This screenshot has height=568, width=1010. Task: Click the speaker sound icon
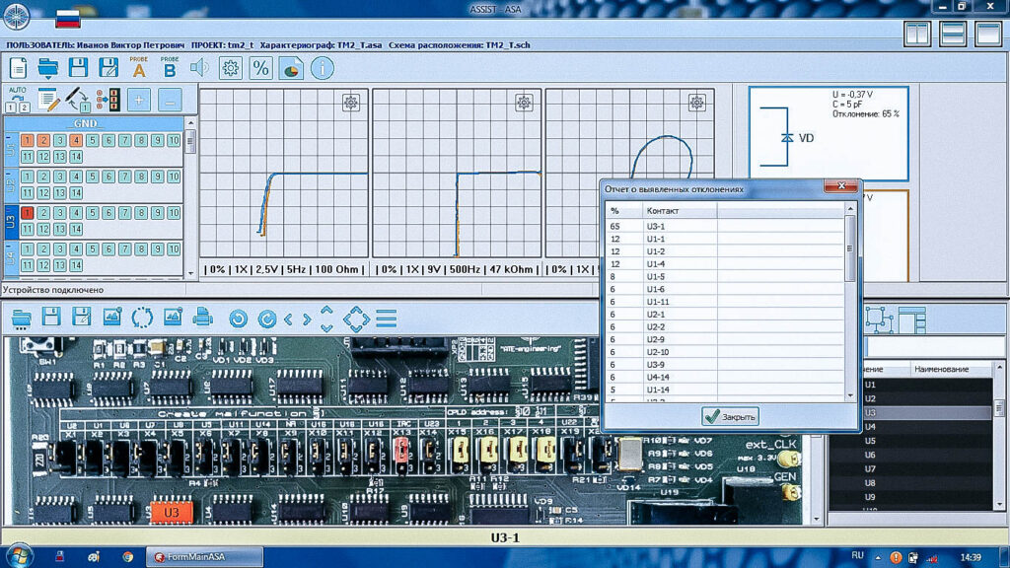(x=199, y=68)
